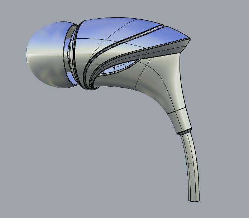Screen dimensions: 249x218
Task: Click the flat bottom end of the cable
Action: pos(194,200)
